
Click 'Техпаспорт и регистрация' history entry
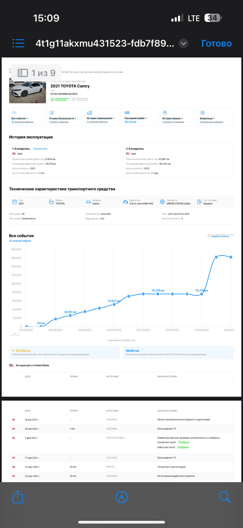point(172,466)
